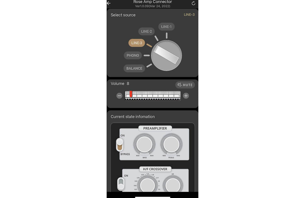Select LINE-1 as input source

tap(166, 26)
